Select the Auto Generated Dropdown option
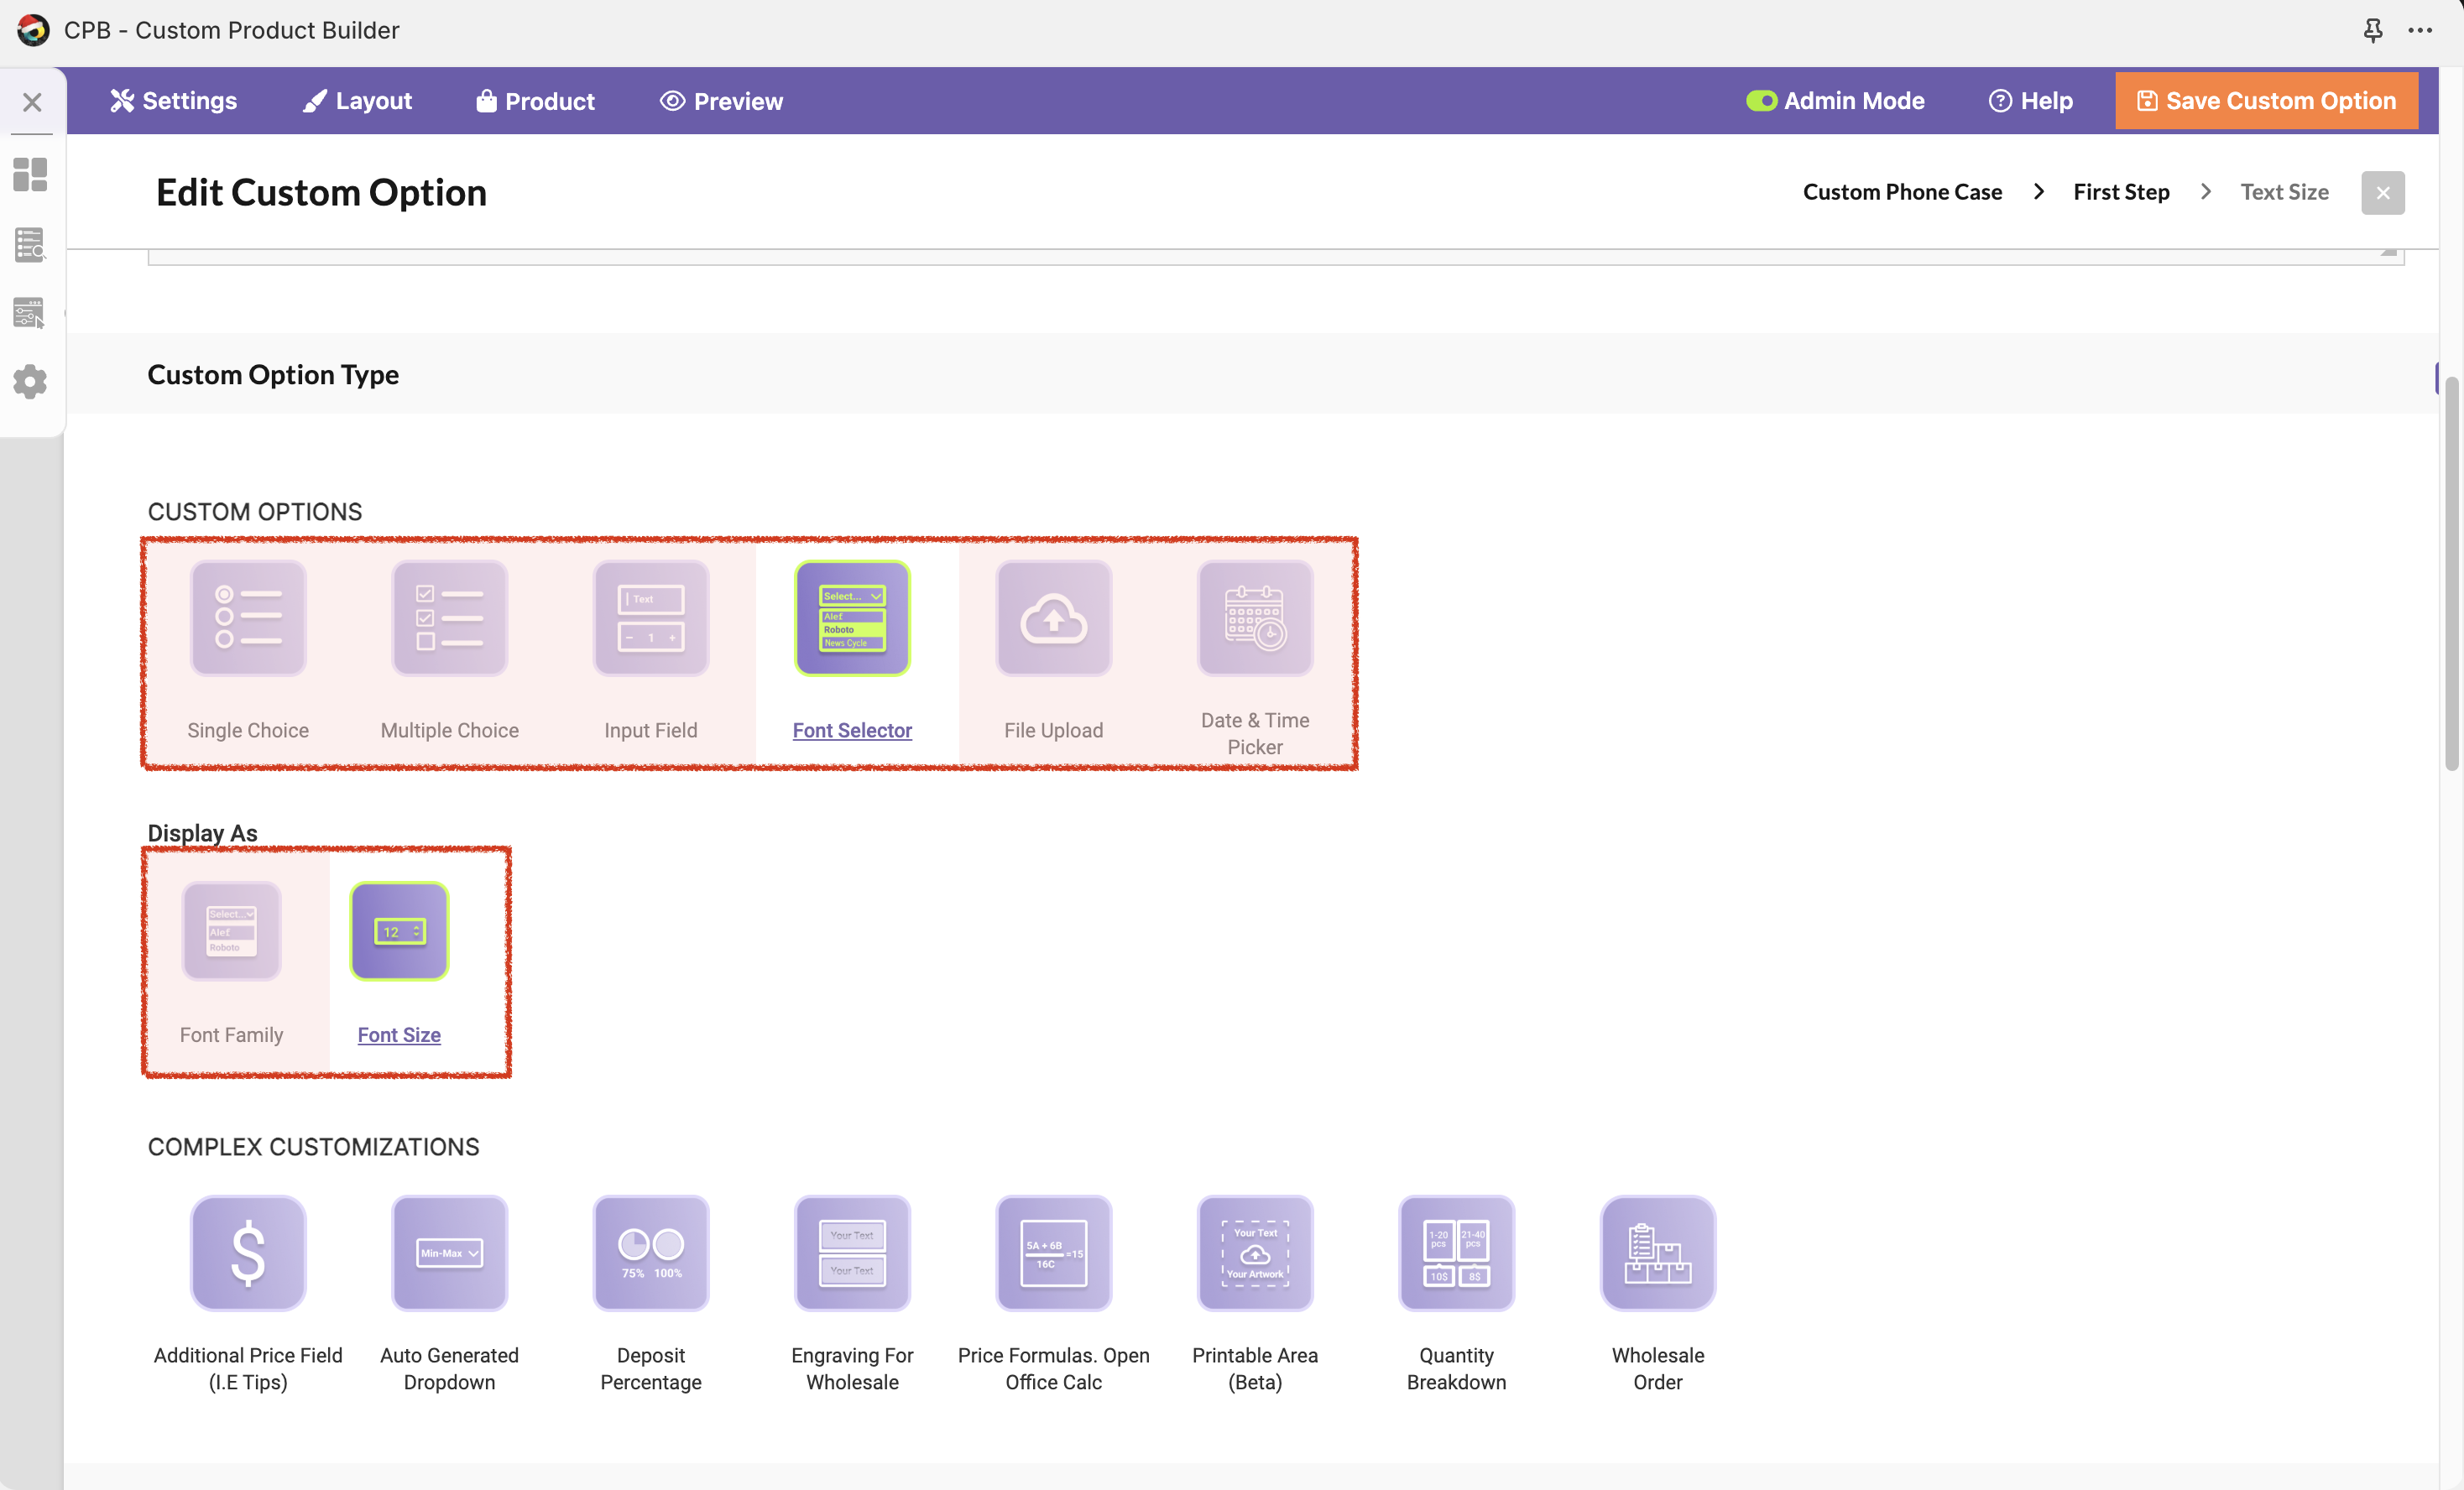 click(x=449, y=1252)
